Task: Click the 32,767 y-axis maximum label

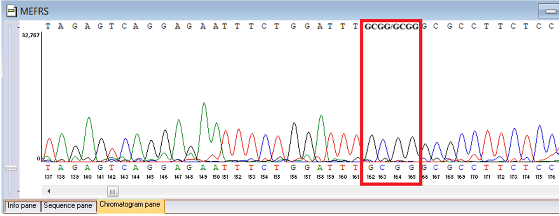Action: [30, 35]
